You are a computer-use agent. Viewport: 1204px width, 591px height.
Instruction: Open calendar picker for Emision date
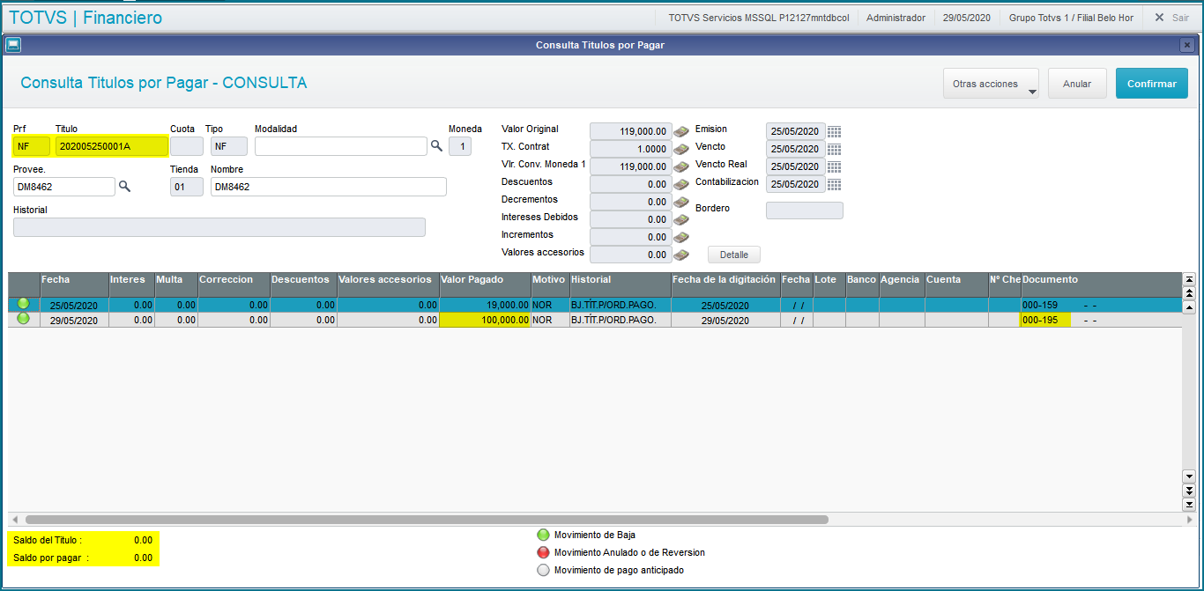tap(834, 131)
